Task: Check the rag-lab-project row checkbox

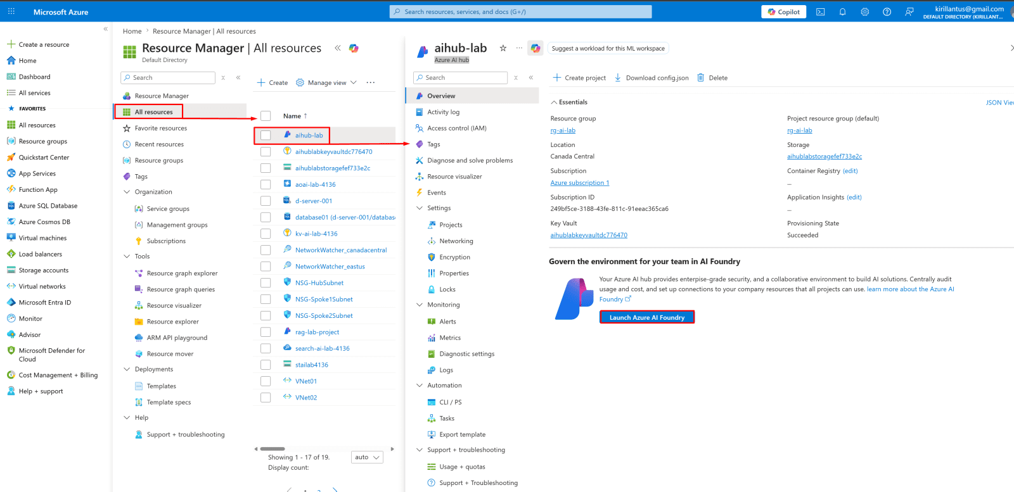Action: pos(266,332)
